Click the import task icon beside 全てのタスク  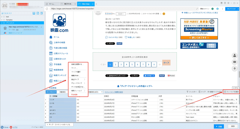[x=34, y=13]
